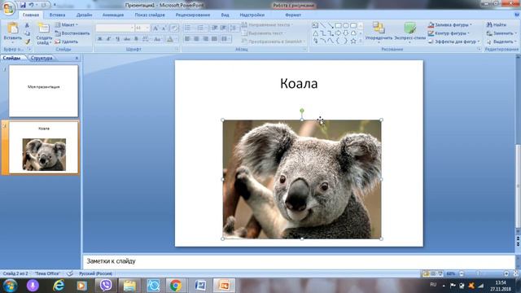Open the Windows Start menu
This screenshot has width=521, height=293.
point(10,286)
